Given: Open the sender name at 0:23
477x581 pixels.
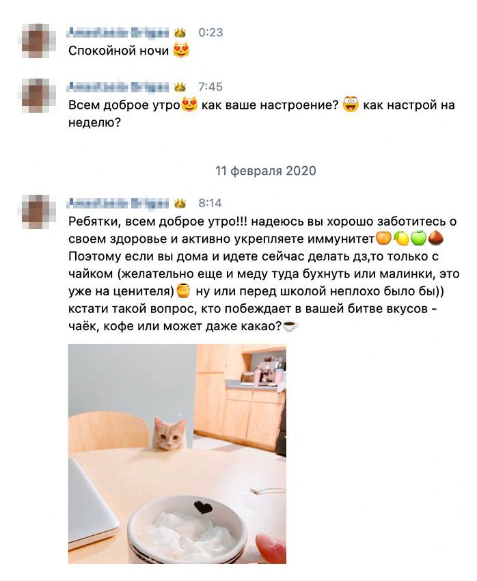Looking at the screenshot, I should [x=118, y=33].
